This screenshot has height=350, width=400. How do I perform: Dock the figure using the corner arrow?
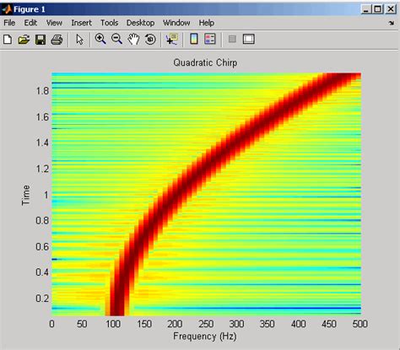pyautogui.click(x=392, y=23)
